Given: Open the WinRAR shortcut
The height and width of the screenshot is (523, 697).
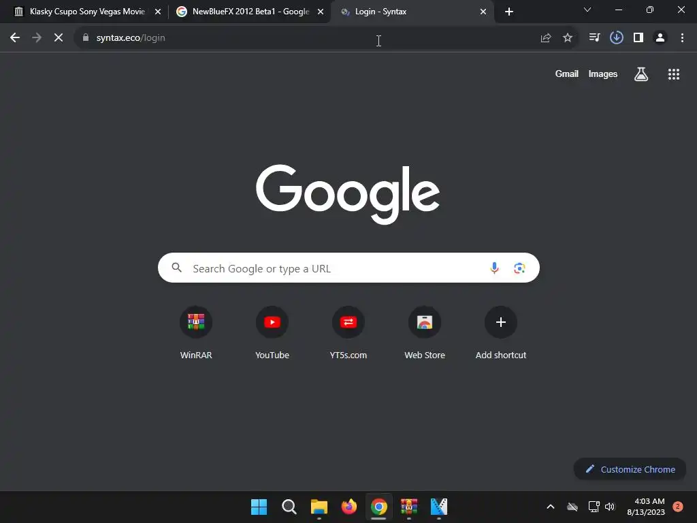Looking at the screenshot, I should click(196, 333).
